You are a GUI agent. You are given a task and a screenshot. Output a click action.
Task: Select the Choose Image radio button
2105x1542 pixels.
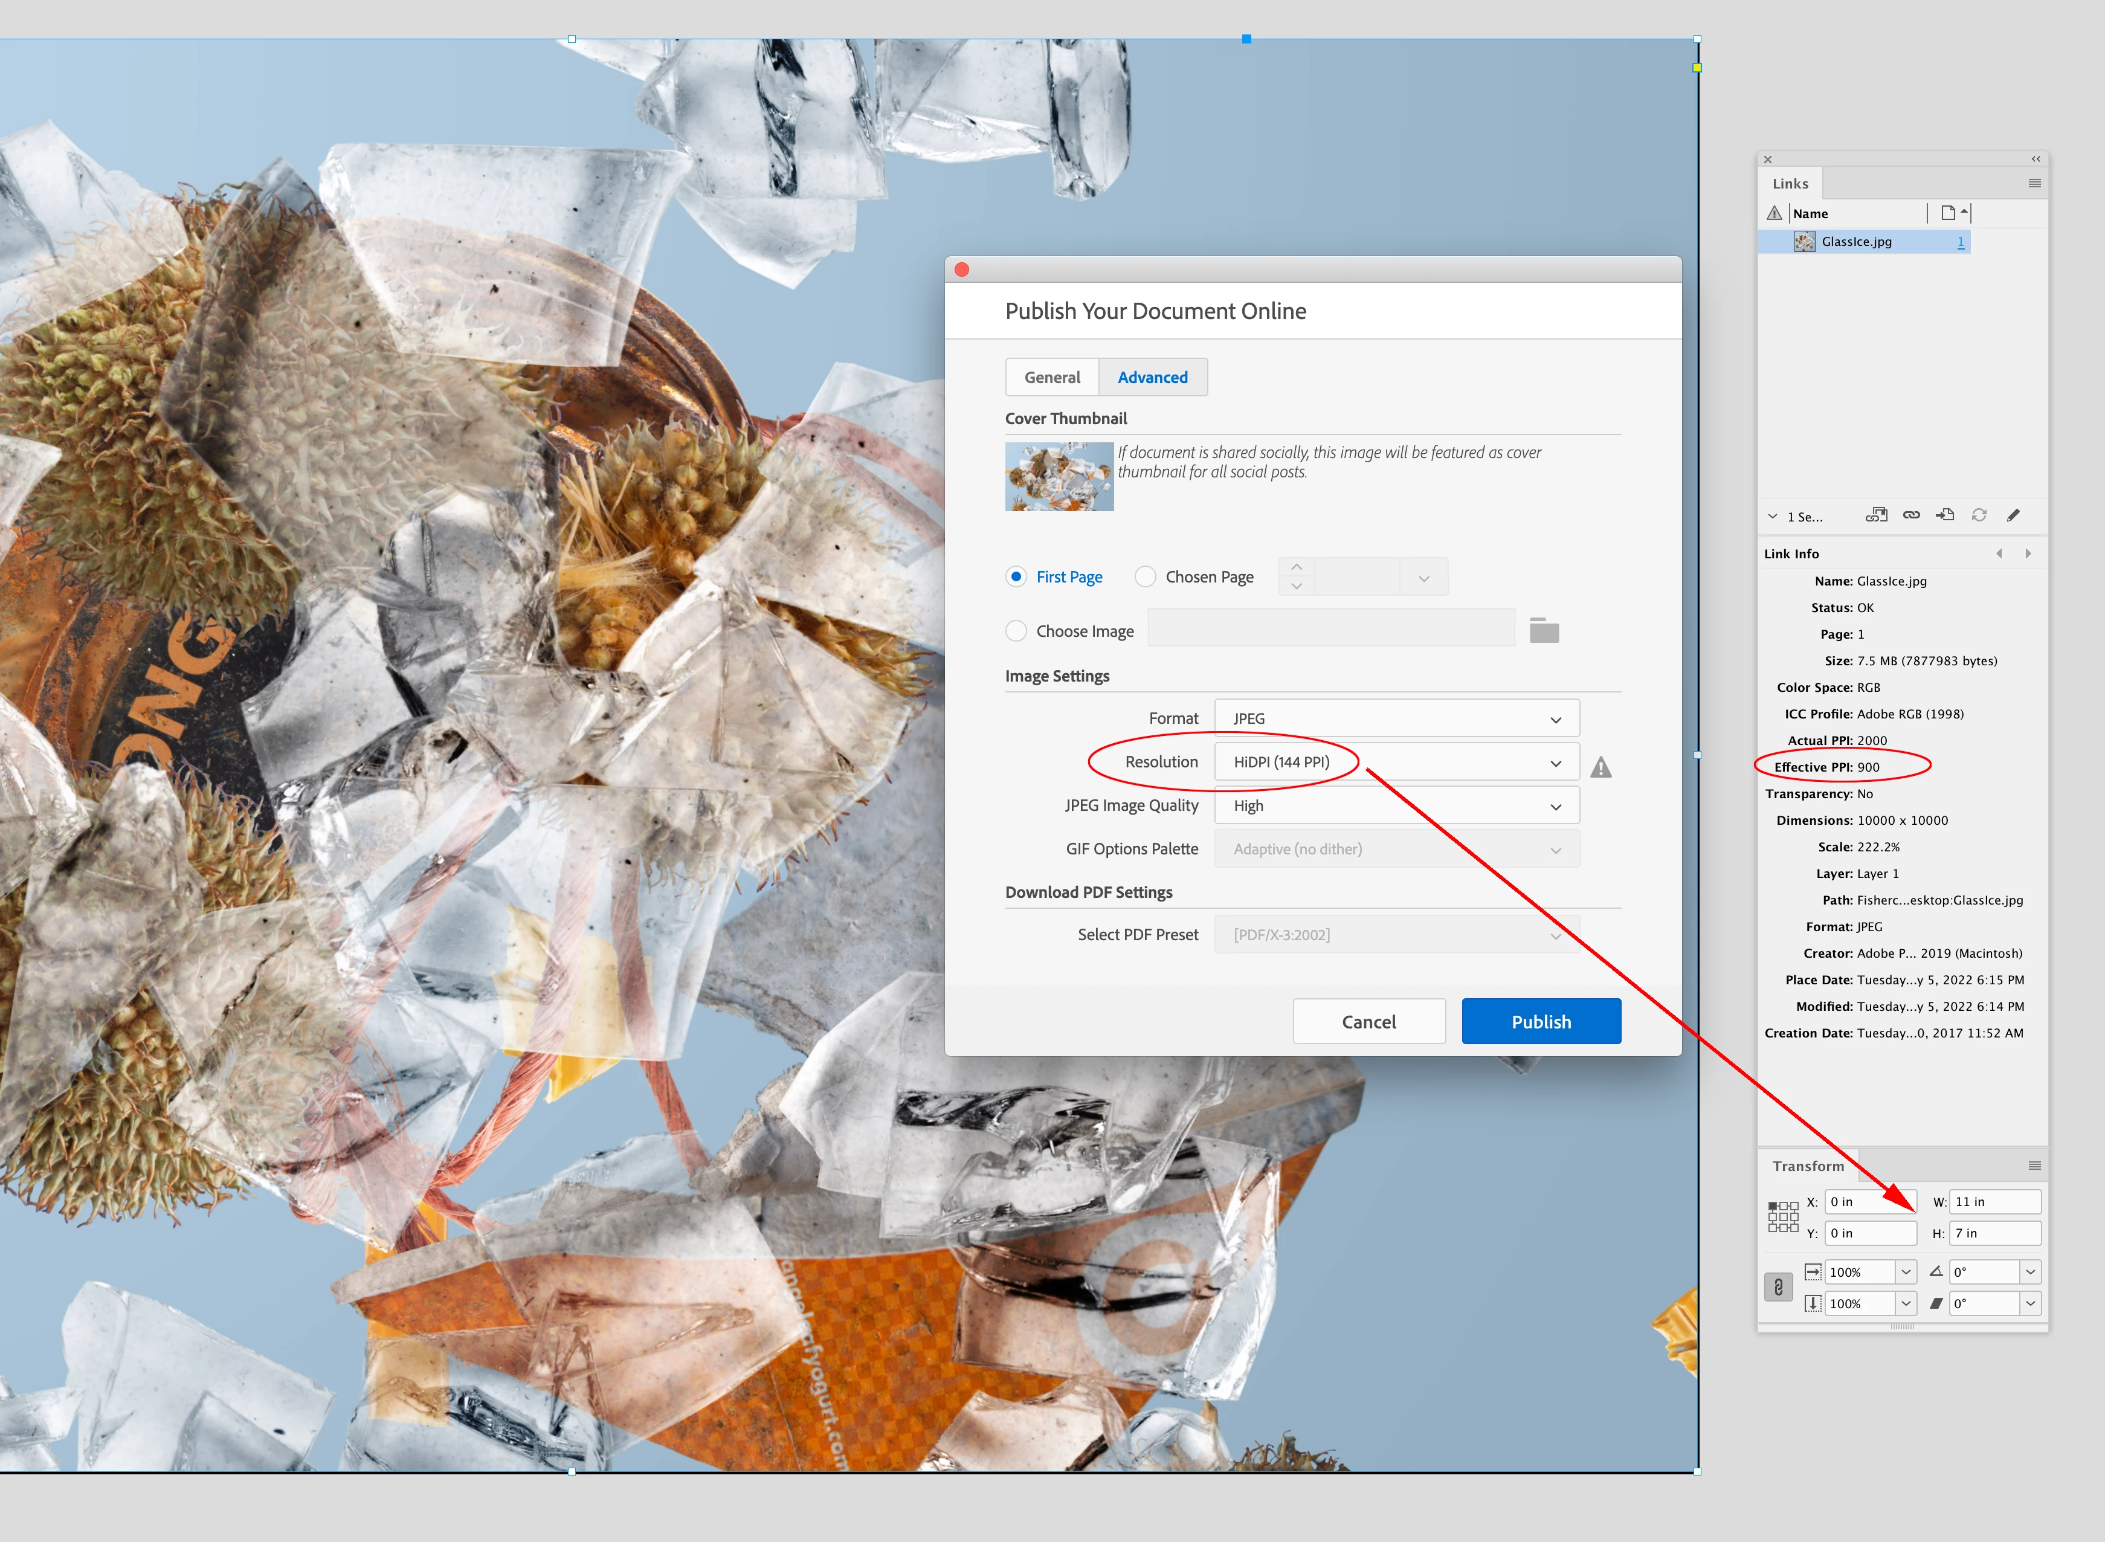coord(1017,631)
